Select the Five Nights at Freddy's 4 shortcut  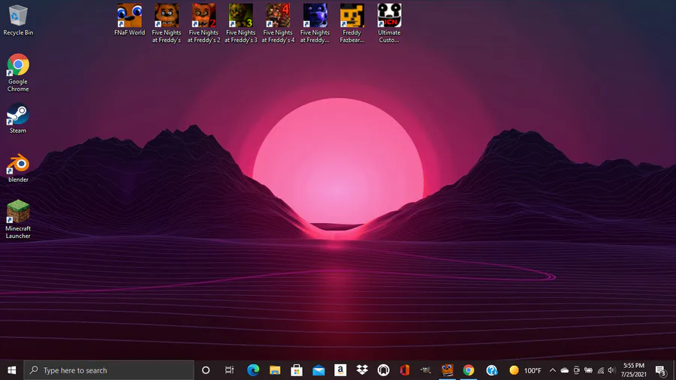tap(278, 23)
